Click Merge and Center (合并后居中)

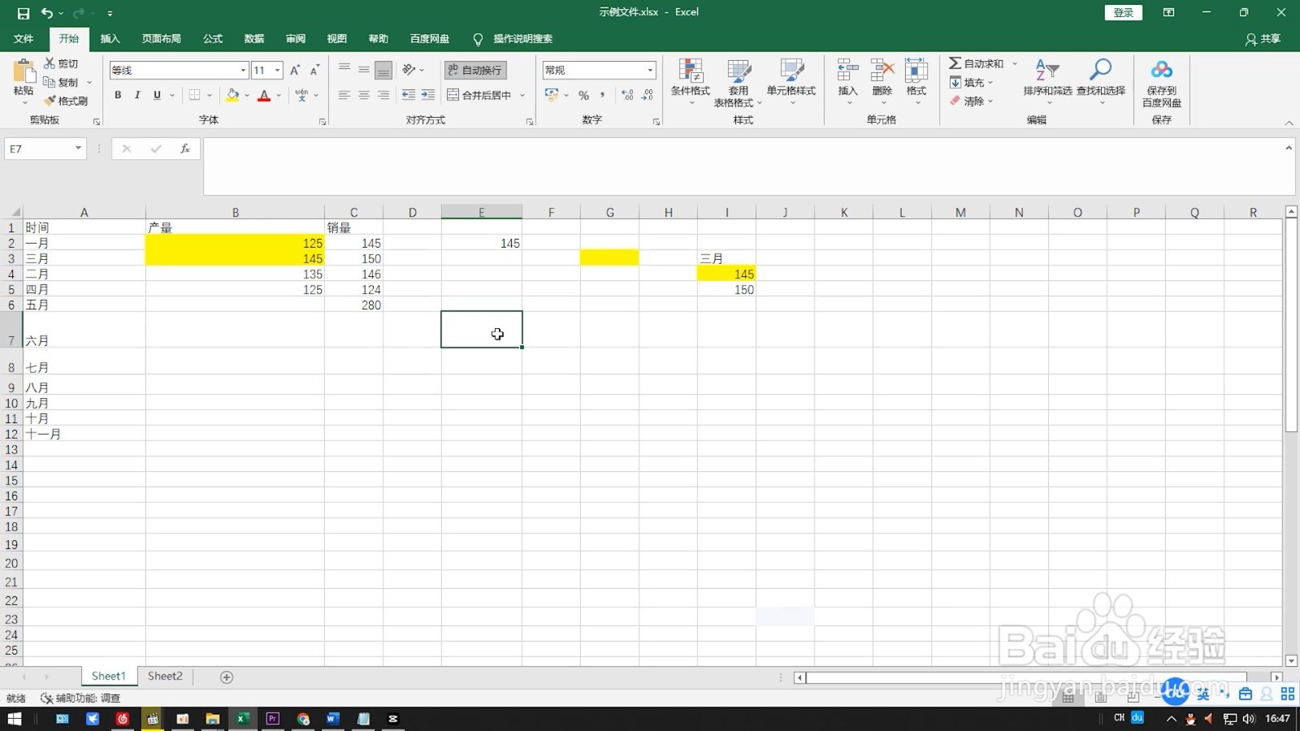(x=479, y=95)
